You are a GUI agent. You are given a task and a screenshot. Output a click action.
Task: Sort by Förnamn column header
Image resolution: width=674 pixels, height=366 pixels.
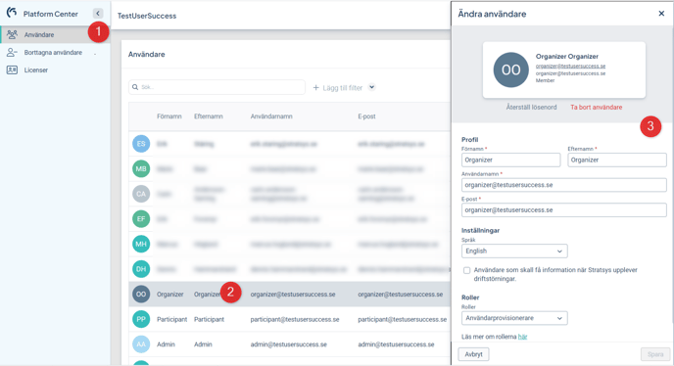tap(168, 116)
